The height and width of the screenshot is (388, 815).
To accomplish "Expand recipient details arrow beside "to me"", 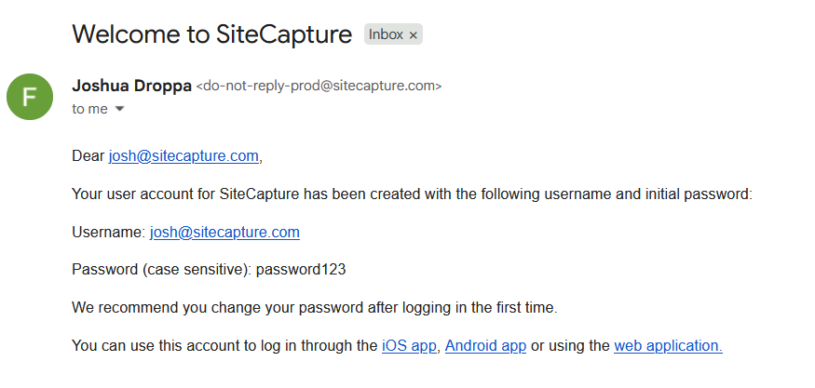I will [x=119, y=110].
